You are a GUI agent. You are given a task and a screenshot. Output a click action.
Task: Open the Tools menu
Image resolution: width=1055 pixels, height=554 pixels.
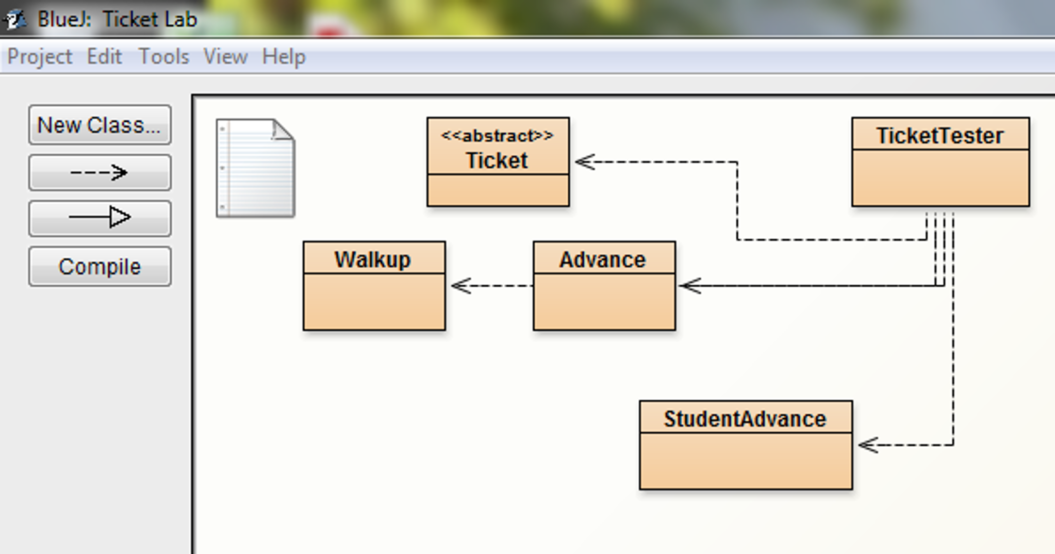pyautogui.click(x=164, y=57)
